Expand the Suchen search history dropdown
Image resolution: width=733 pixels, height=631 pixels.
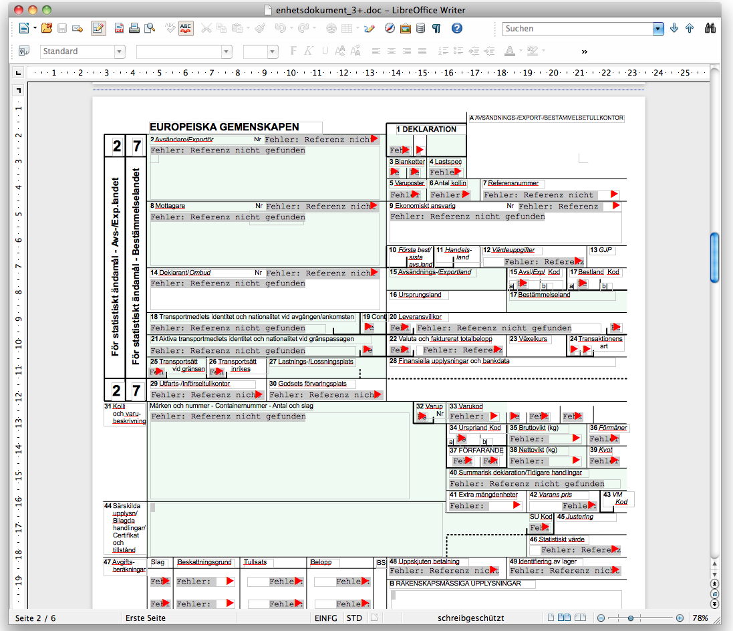(658, 29)
